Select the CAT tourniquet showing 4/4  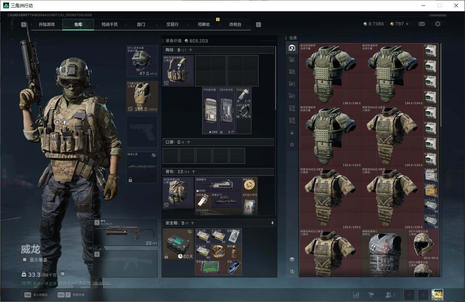[243, 111]
